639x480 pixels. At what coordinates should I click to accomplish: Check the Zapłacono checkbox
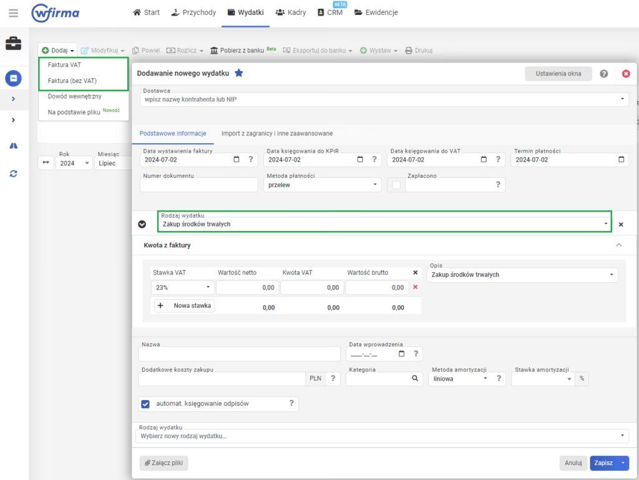pyautogui.click(x=396, y=185)
